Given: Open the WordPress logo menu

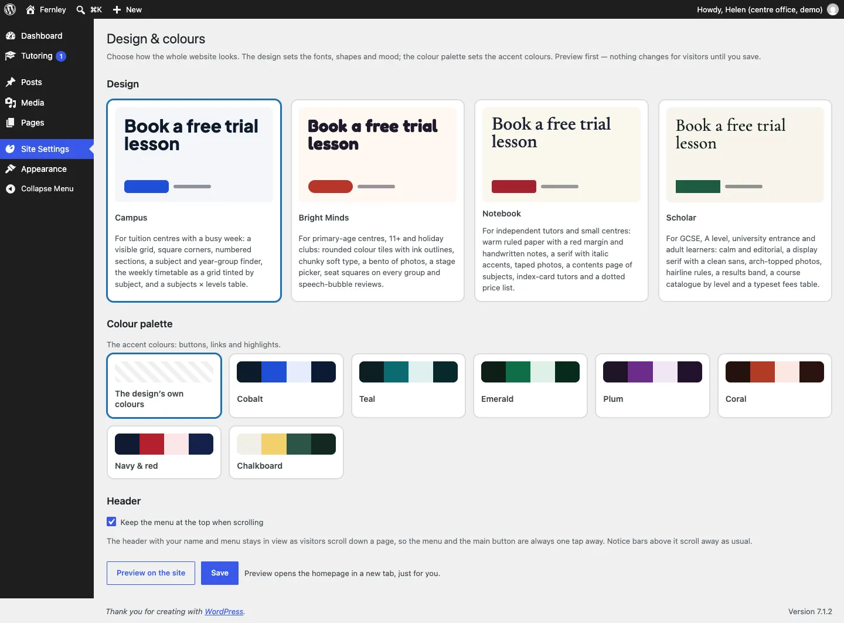Looking at the screenshot, I should [x=10, y=9].
